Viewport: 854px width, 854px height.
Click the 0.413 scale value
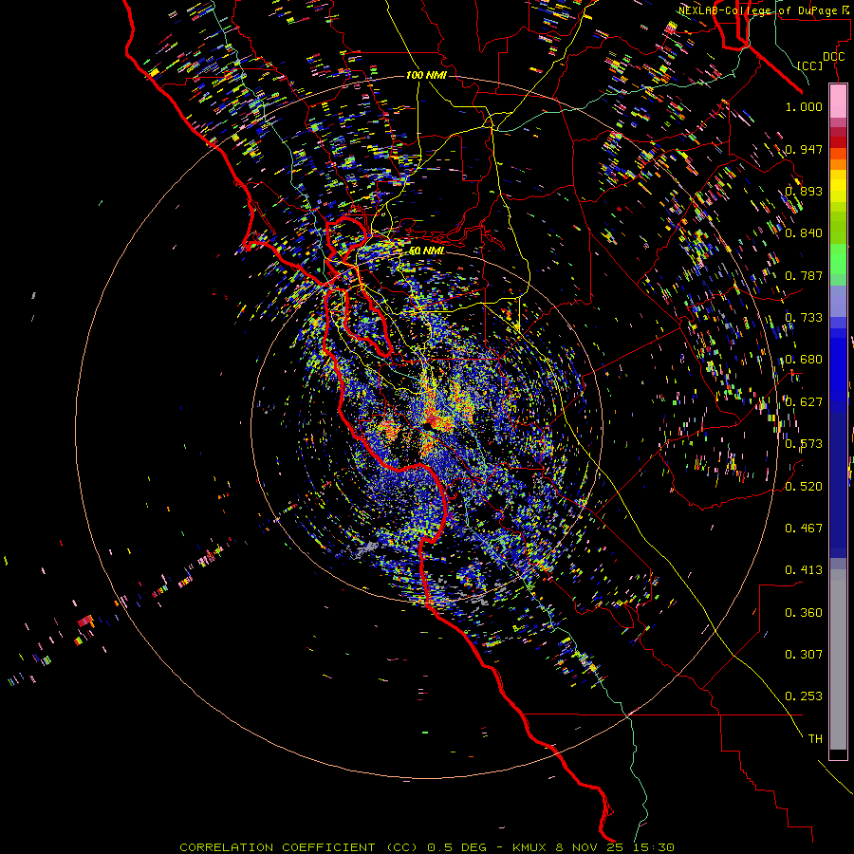pyautogui.click(x=804, y=570)
